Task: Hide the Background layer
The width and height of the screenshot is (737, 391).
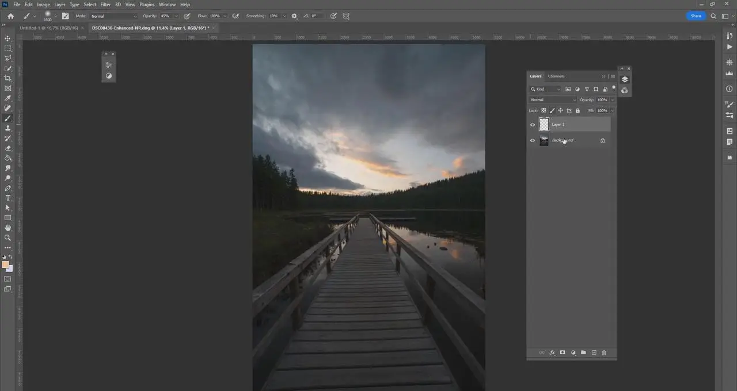Action: coord(533,140)
